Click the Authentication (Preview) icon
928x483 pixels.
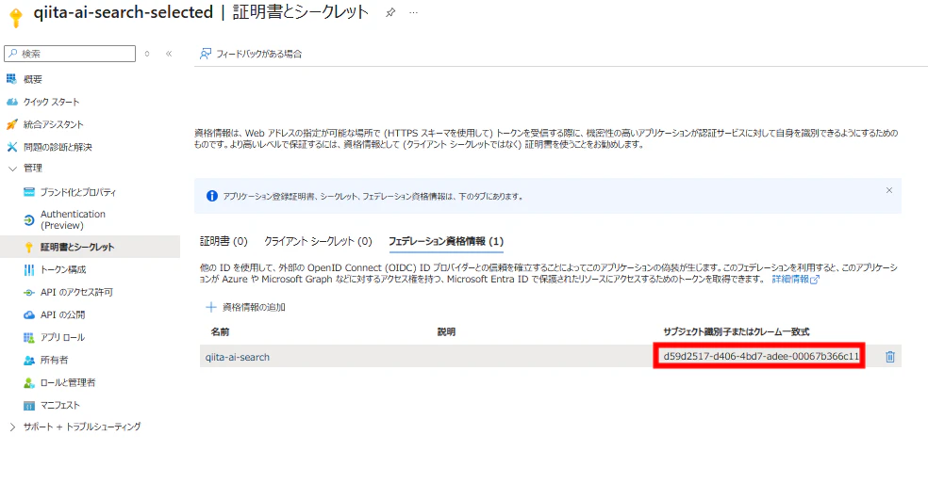click(29, 220)
